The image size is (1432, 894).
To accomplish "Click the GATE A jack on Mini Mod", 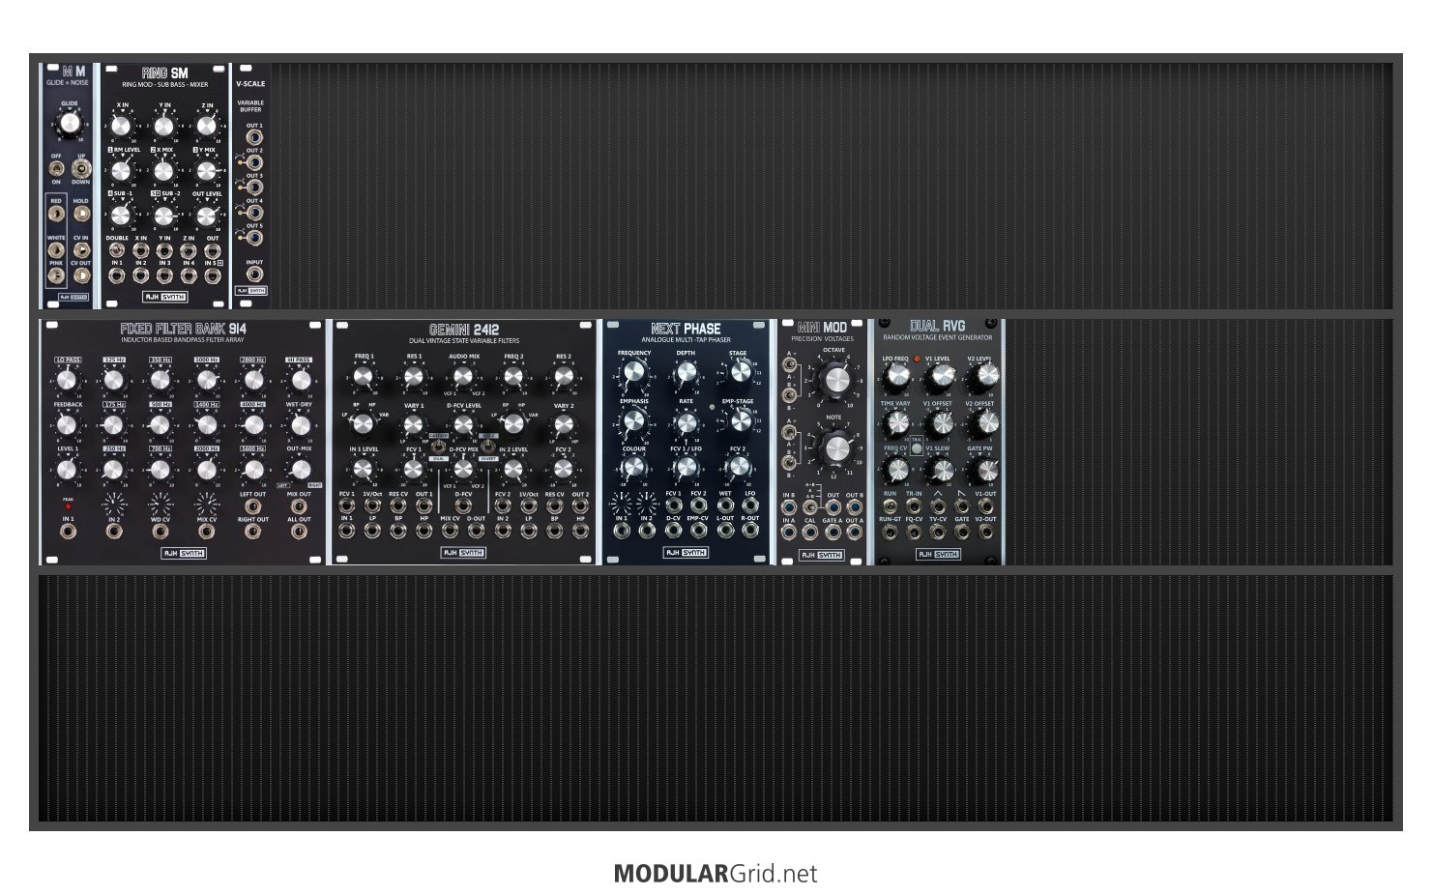I will point(832,534).
